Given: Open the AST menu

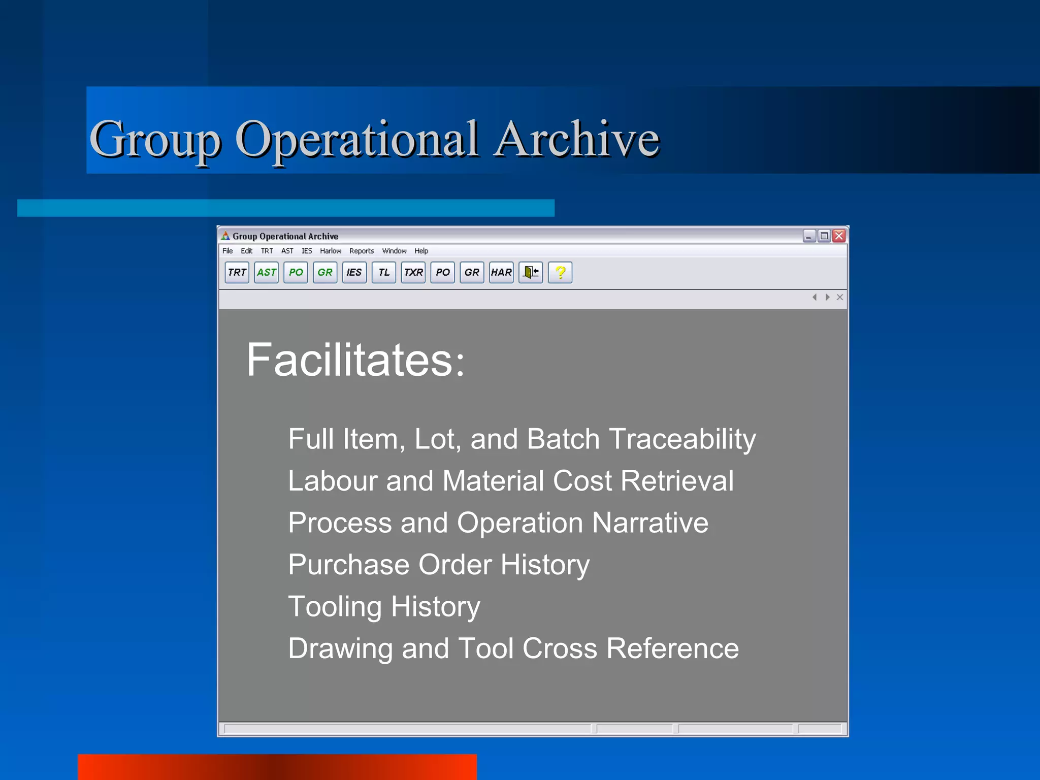Looking at the screenshot, I should point(287,251).
